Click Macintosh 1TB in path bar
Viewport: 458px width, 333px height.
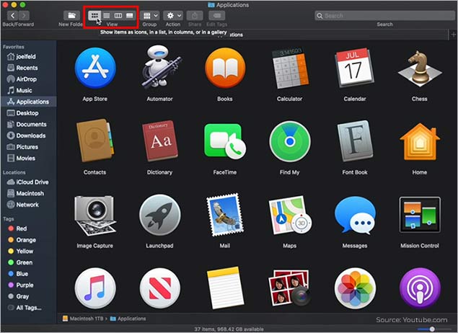[83, 319]
